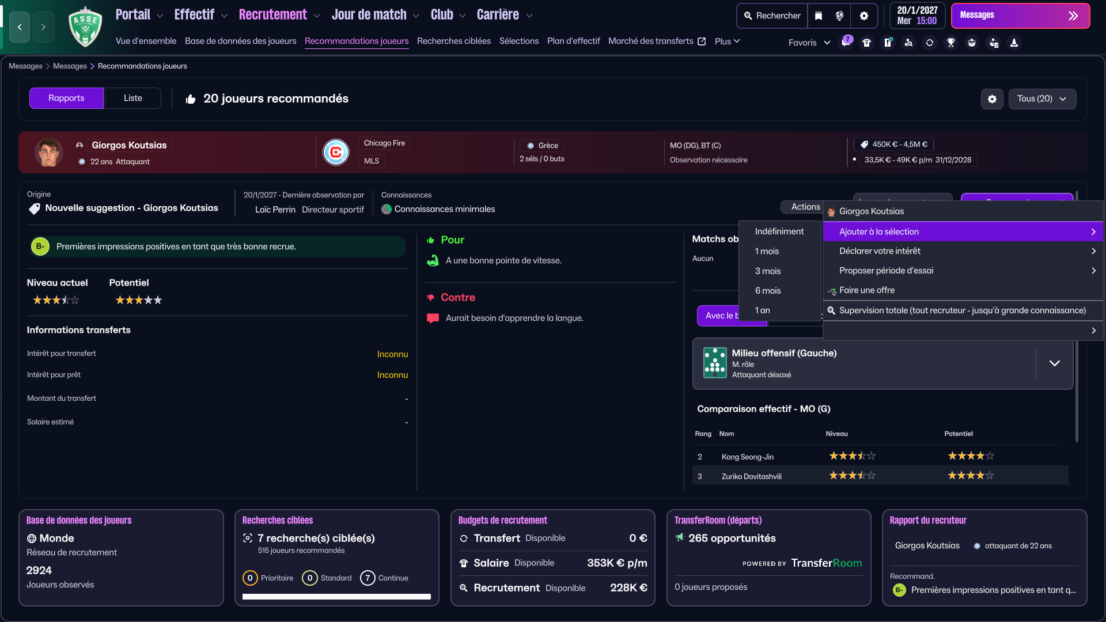The image size is (1106, 622).
Task: Click the AS Saint-Étienne club crest
Action: [x=85, y=26]
